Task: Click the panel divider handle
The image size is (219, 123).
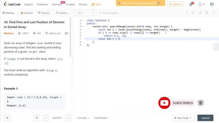Action: [x=72, y=58]
